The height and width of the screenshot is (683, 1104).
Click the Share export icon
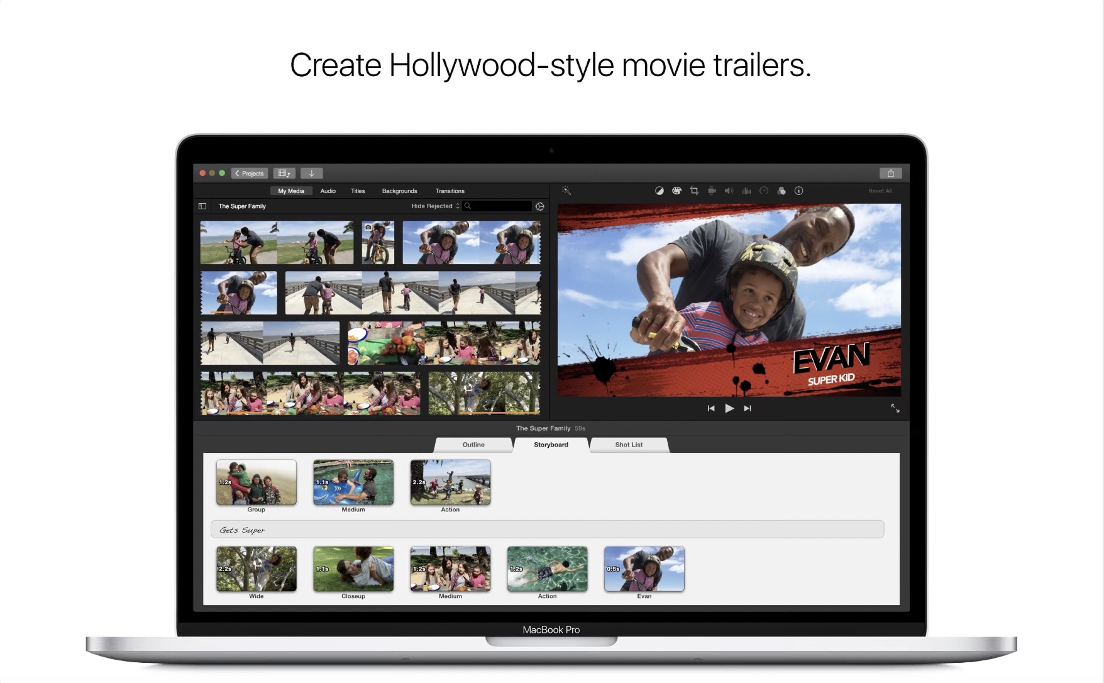tap(890, 173)
